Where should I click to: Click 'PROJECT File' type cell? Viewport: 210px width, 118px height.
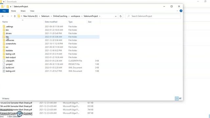tap(74, 64)
